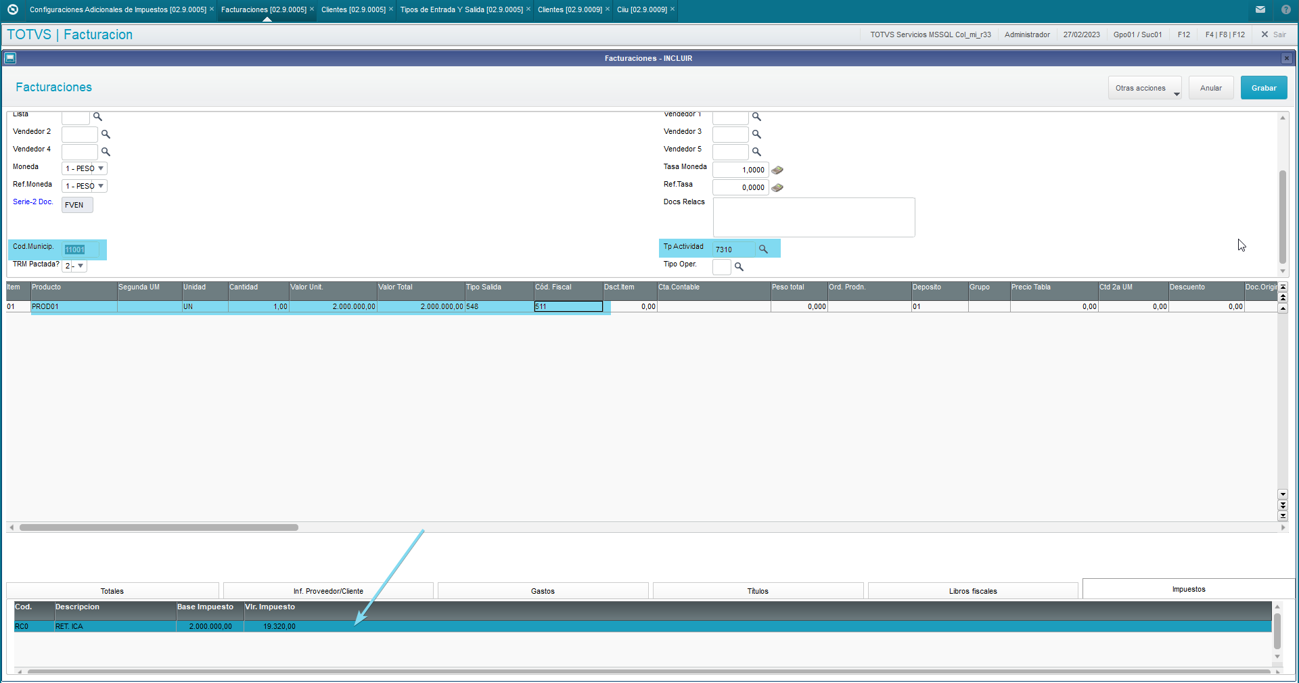Screen dimensions: 1299x683
Task: Click magnifier lookup for Lista field
Action: 97,116
